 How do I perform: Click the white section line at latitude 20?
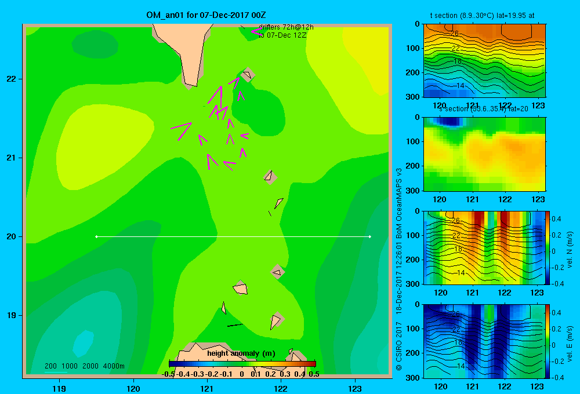(233, 236)
